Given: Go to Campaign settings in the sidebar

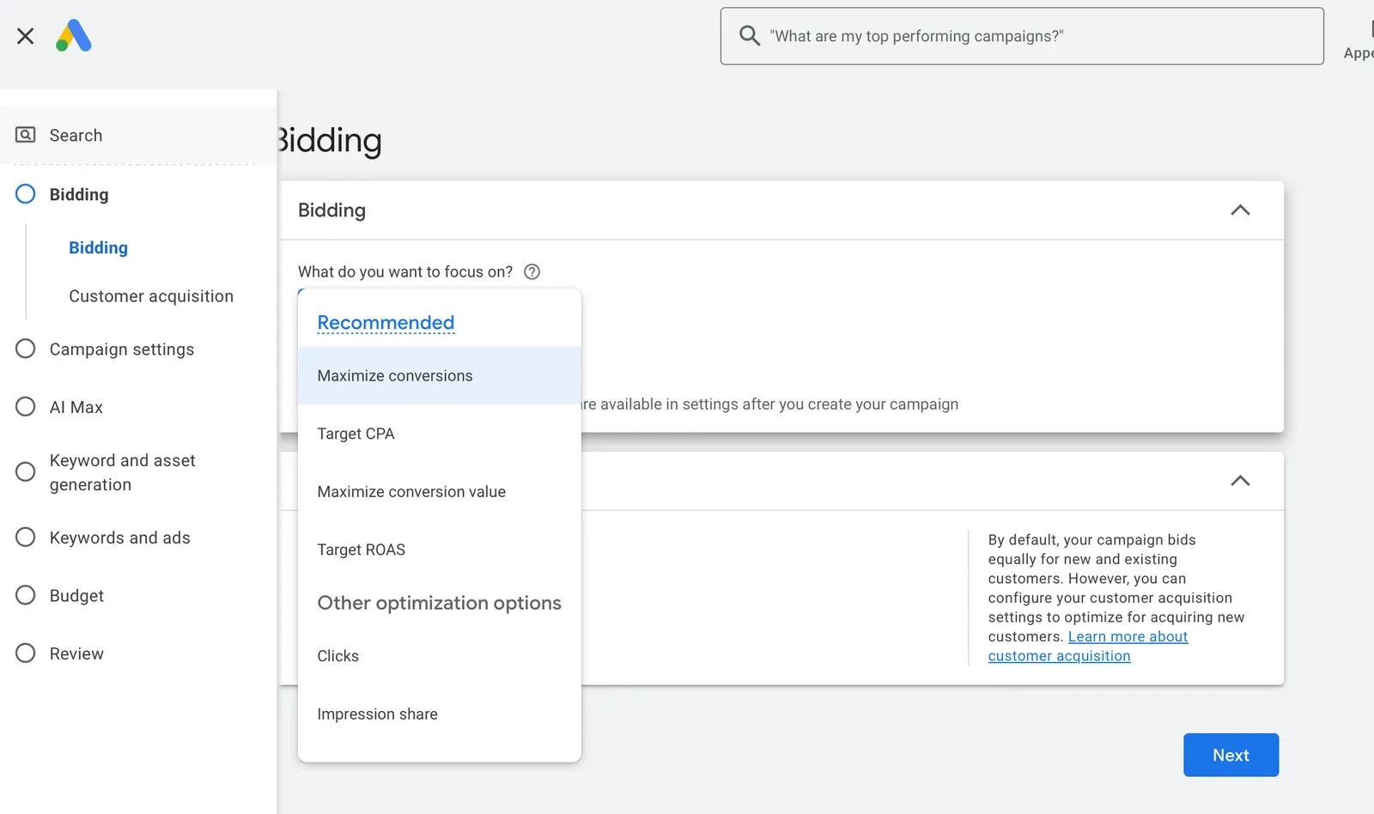Looking at the screenshot, I should [x=122, y=349].
